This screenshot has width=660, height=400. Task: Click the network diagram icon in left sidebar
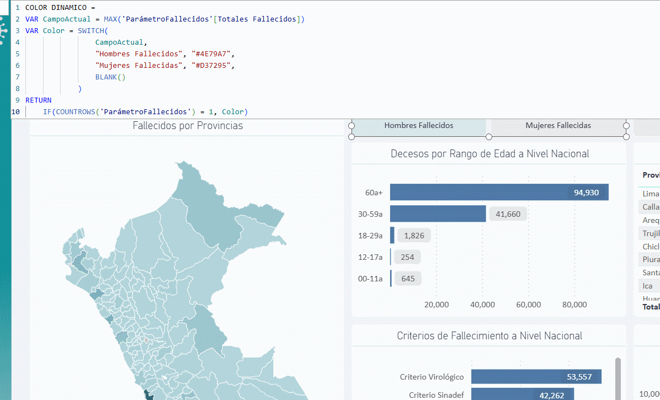pos(4,29)
